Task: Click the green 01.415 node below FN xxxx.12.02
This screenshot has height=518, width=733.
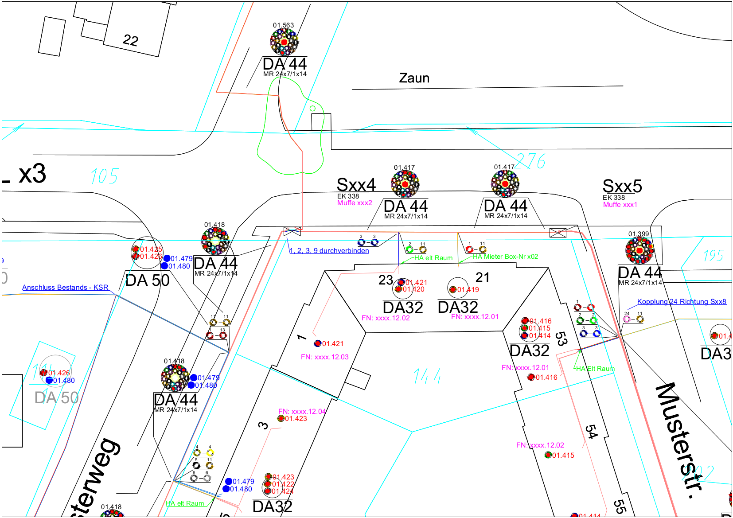Action: point(548,455)
